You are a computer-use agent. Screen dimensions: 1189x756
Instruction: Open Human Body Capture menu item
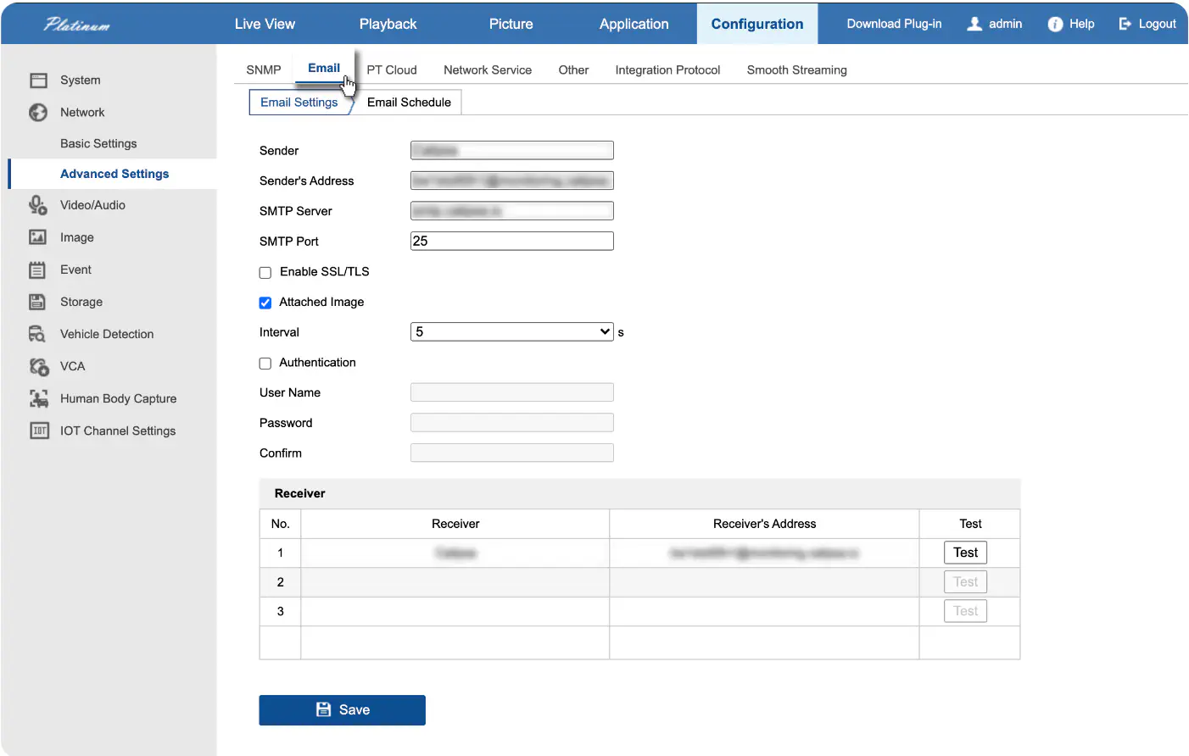click(x=119, y=398)
